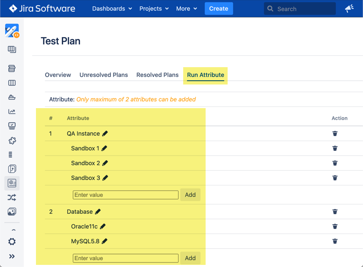This screenshot has width=363, height=267.
Task: Delete the Sandbox 2 value
Action: coord(335,163)
